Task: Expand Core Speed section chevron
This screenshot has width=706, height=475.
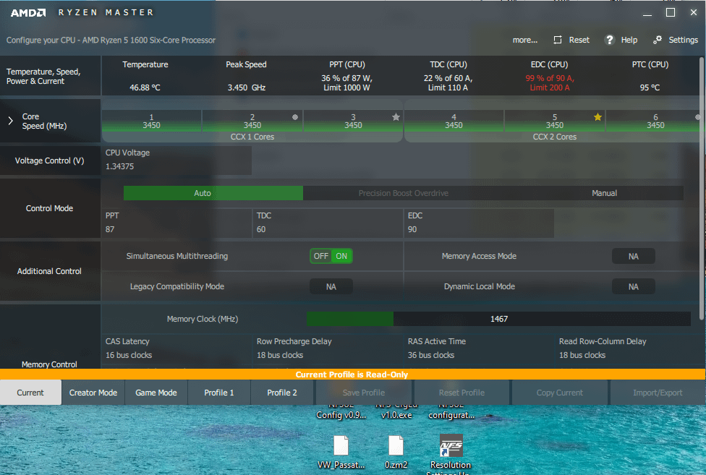Action: click(x=10, y=121)
